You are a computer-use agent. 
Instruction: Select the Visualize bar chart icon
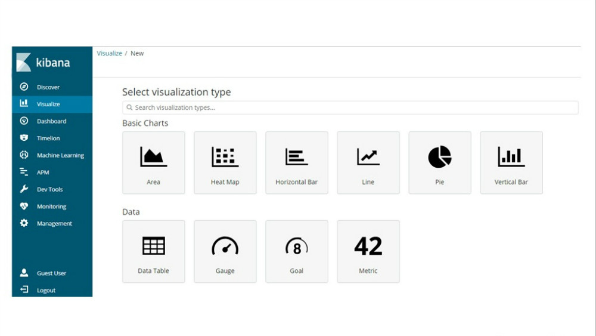click(24, 103)
